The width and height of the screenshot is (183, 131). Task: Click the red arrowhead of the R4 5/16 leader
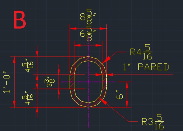(x=106, y=59)
